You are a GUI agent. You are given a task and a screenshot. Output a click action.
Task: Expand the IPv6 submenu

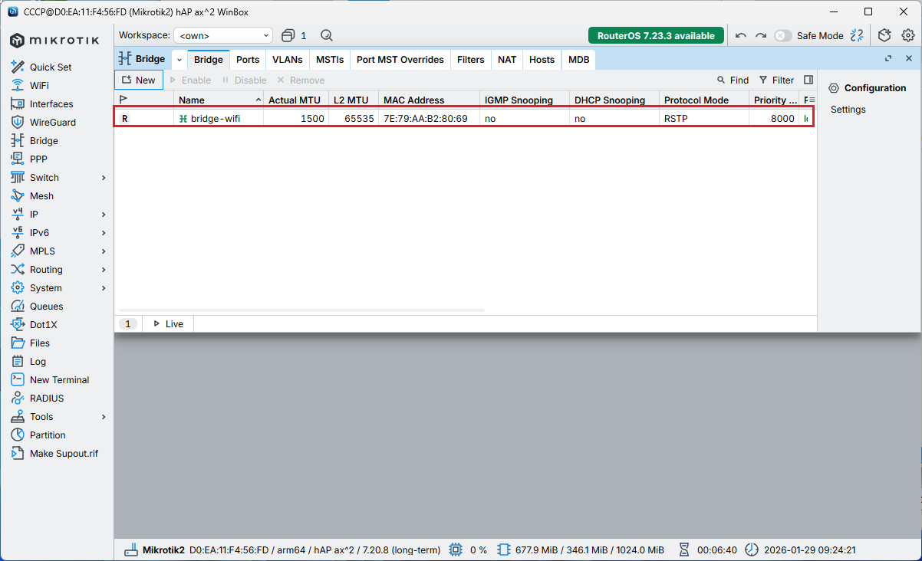pos(104,232)
